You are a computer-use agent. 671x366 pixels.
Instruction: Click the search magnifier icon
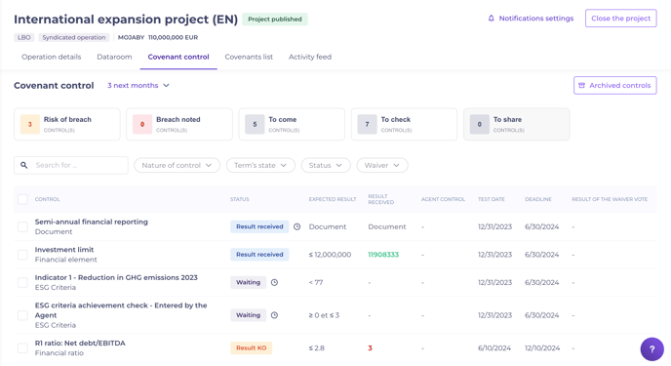pos(24,165)
